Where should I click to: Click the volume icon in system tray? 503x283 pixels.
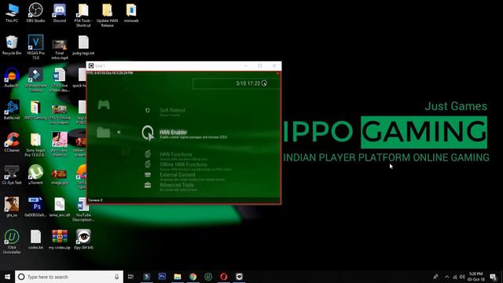point(462,277)
